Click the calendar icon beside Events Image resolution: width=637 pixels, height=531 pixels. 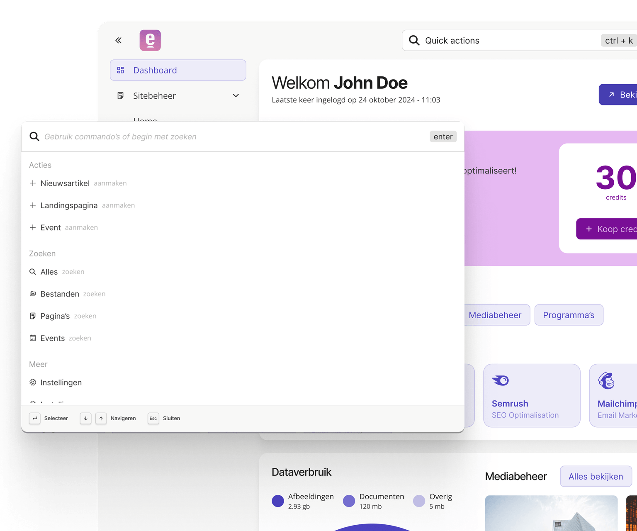tap(33, 338)
